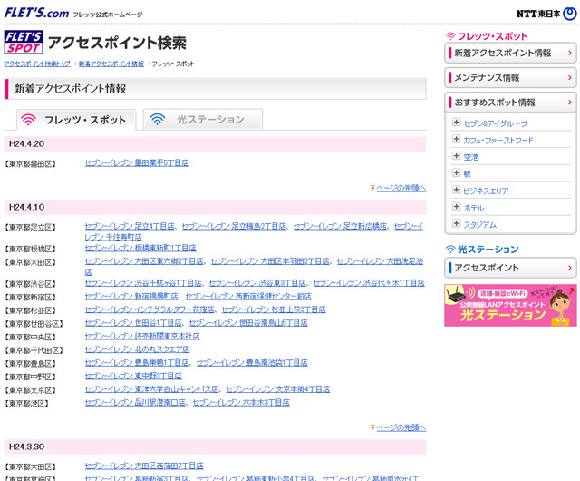Expand スタジアム plus icon
The image size is (580, 481).
pyautogui.click(x=457, y=223)
